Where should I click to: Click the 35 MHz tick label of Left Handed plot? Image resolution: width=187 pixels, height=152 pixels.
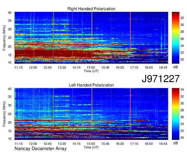[10, 97]
